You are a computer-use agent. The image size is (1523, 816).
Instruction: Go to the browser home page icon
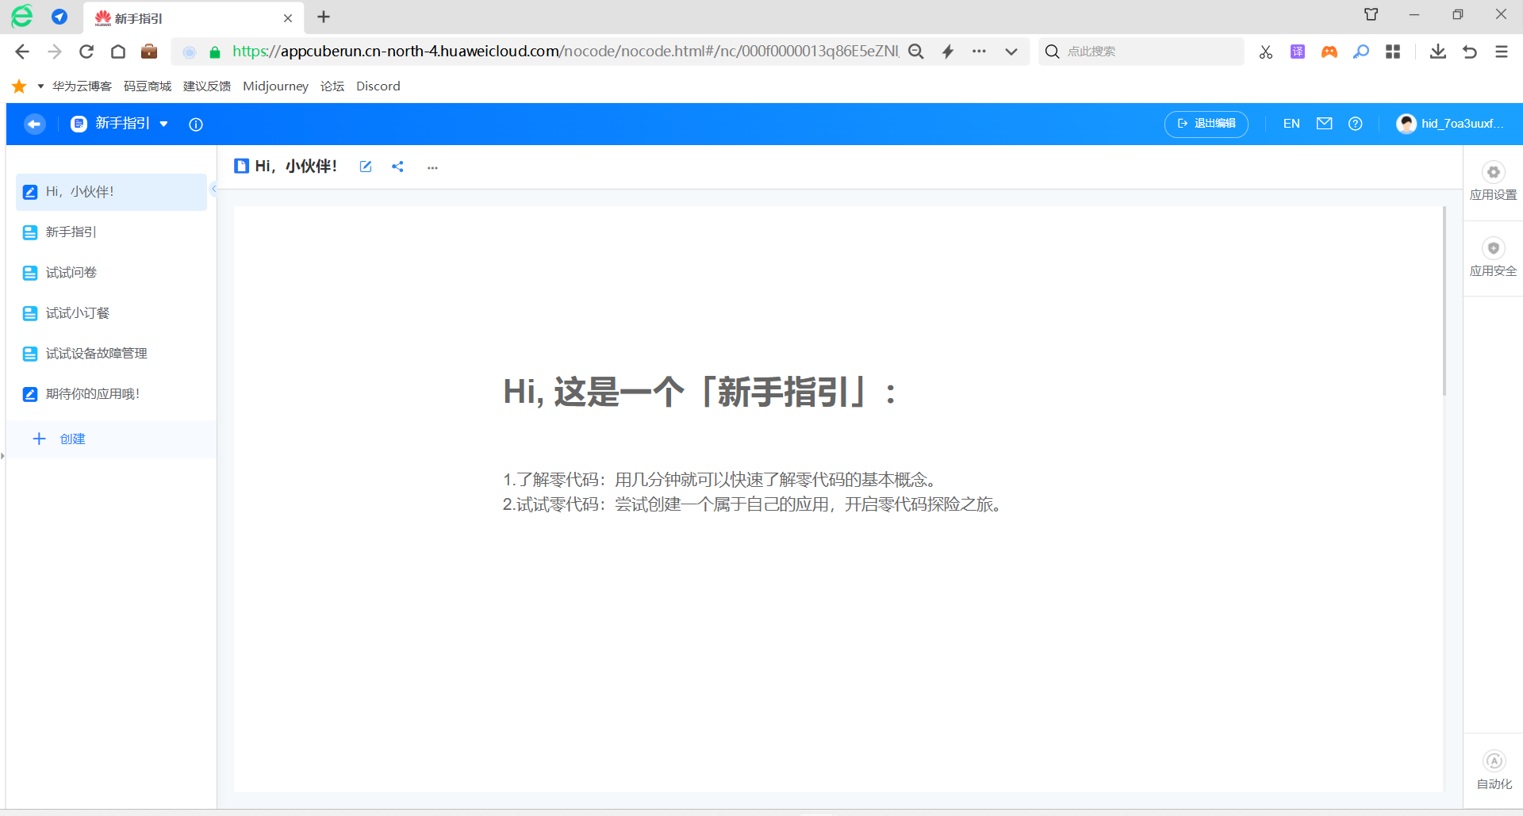pos(118,52)
